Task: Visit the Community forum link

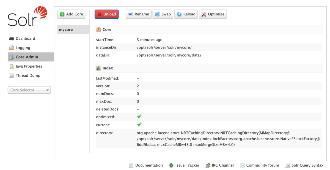Action: 259,165
